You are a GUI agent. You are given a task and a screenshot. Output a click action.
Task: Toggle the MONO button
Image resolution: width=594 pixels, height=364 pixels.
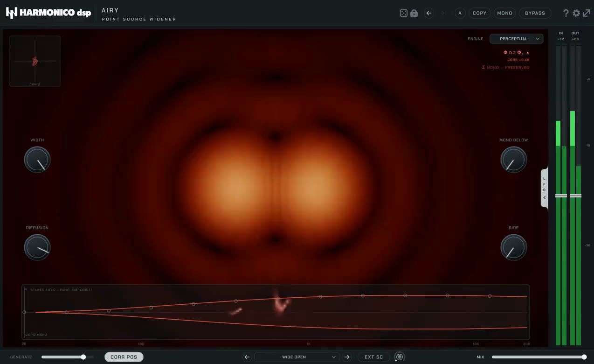coord(504,13)
